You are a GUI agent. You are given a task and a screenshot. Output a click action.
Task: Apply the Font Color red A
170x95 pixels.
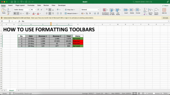pyautogui.click(x=38, y=13)
